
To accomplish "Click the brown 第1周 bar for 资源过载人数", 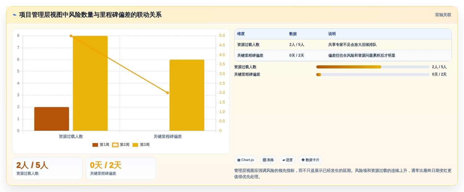I will tap(52, 119).
